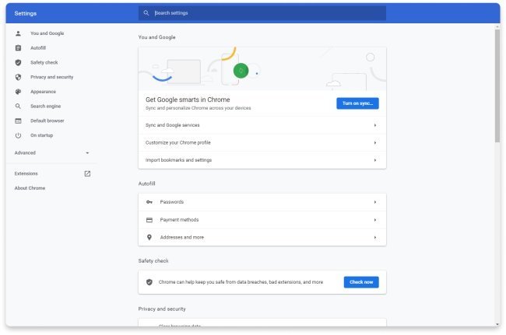The height and width of the screenshot is (335, 506).
Task: Click Addresses and more label
Action: [182, 237]
